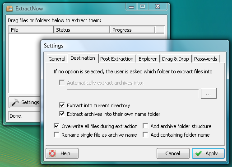The height and width of the screenshot is (167, 232).
Task: Click the Settings dialog title text
Action: click(x=54, y=46)
